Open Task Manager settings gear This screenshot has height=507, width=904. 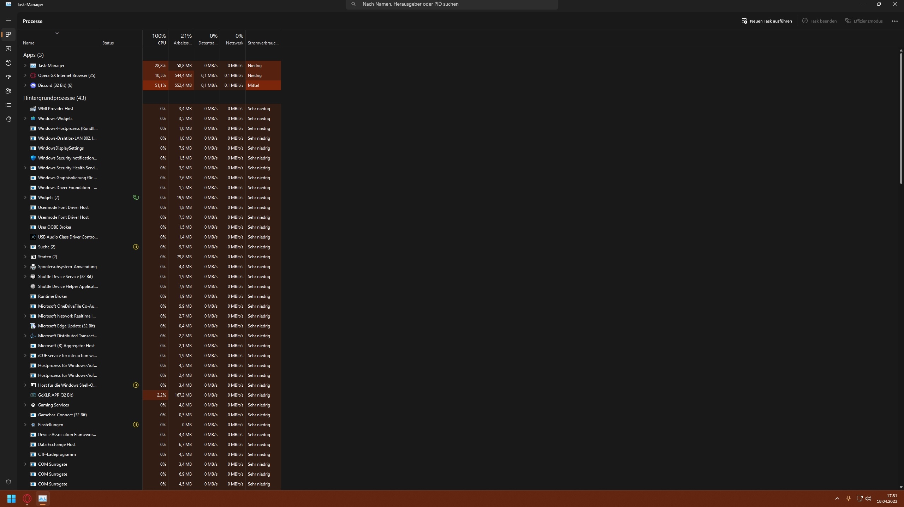tap(8, 482)
